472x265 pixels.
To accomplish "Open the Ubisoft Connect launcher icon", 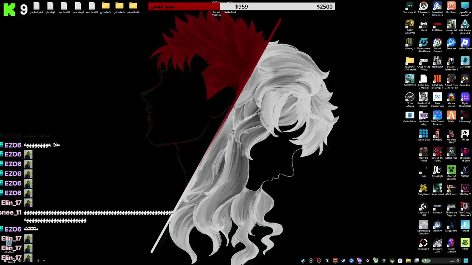I will coord(437,45).
